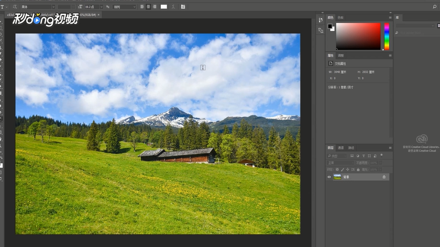Image resolution: width=440 pixels, height=247 pixels.
Task: Open the second collapsed panel icon
Action: tap(321, 30)
